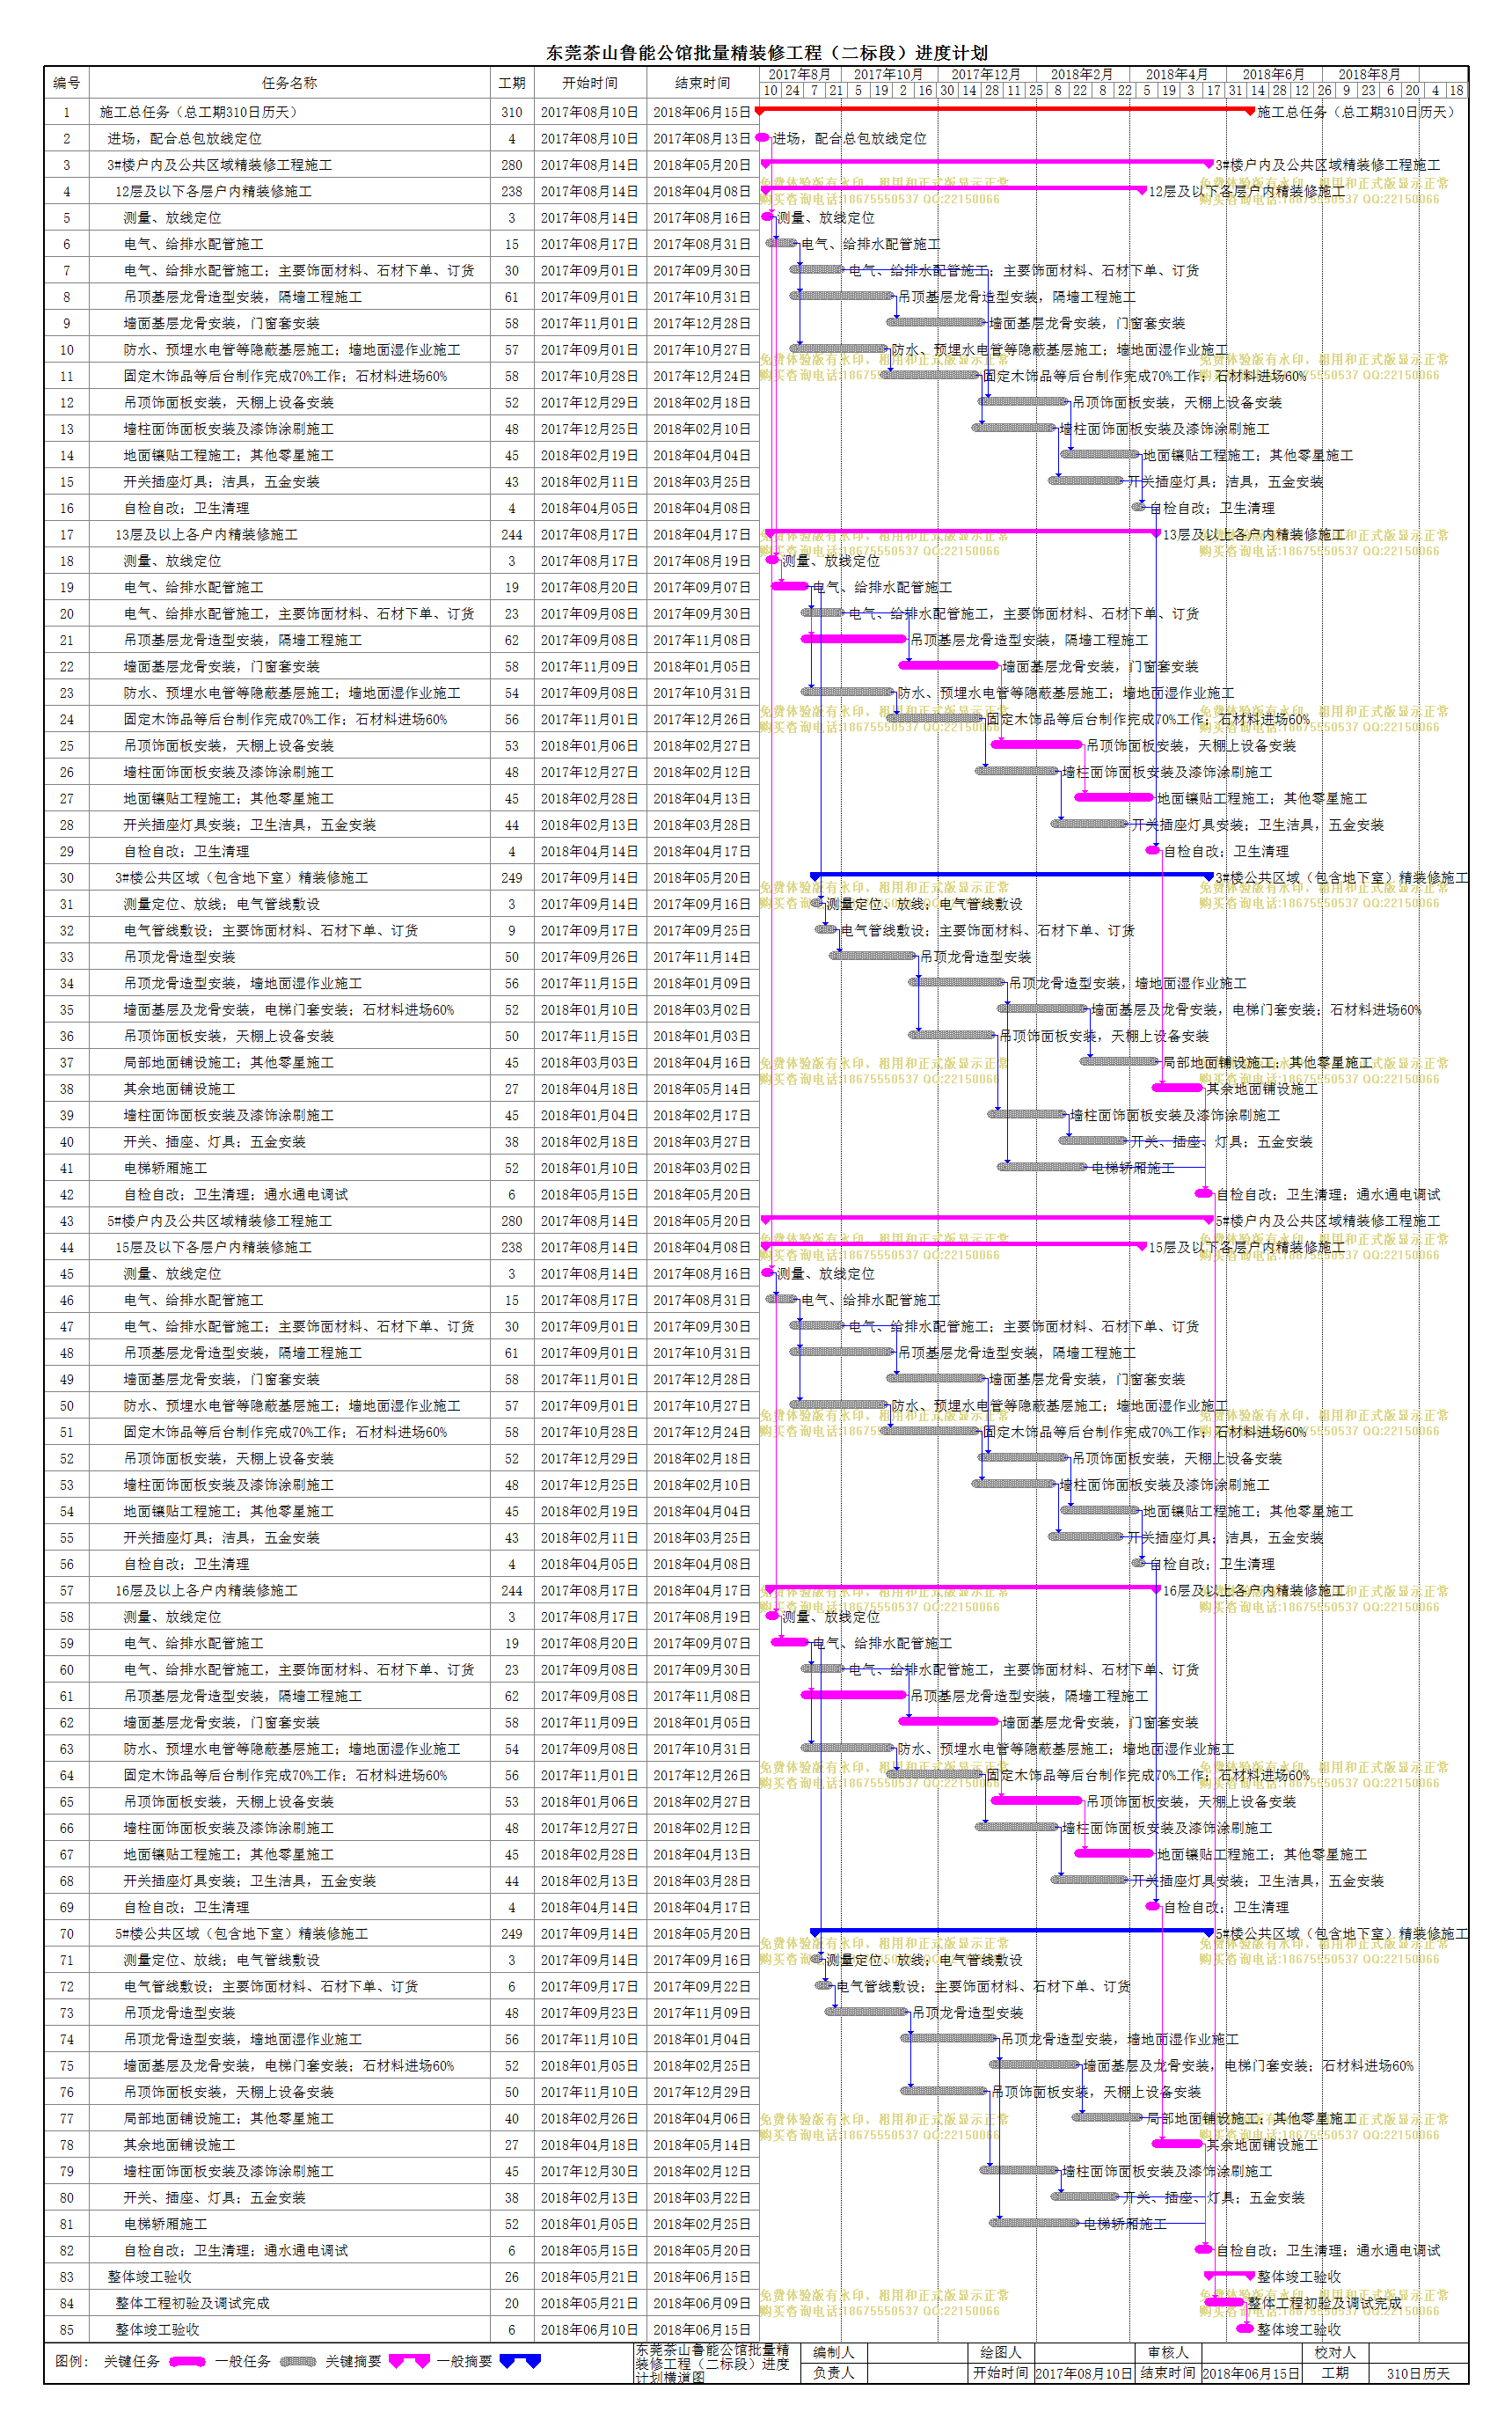Click the 审核人 footer cell

point(1168,2352)
